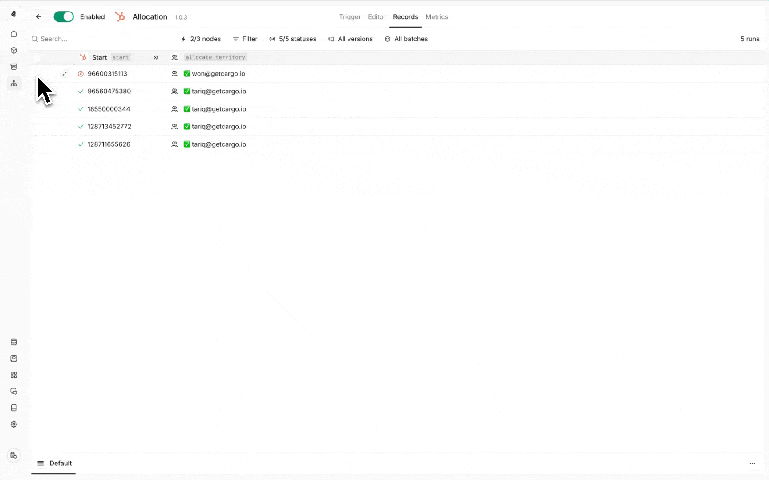Select the Default view tab at the bottom

pyautogui.click(x=54, y=463)
